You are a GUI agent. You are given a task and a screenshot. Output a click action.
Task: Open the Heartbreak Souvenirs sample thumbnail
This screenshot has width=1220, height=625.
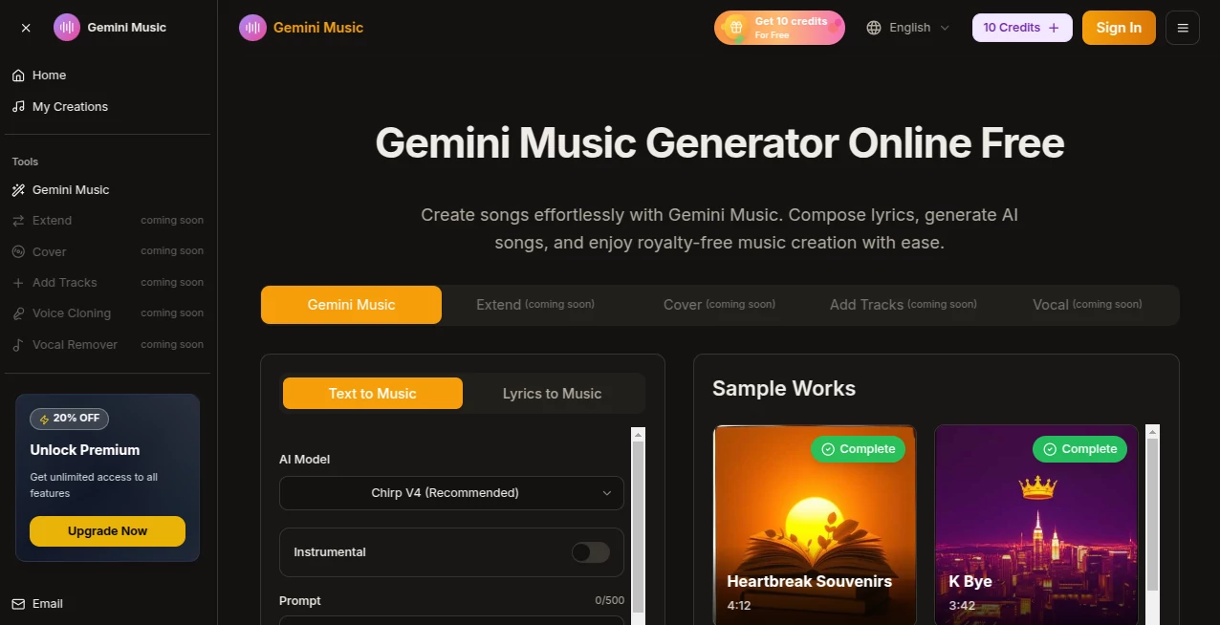815,526
